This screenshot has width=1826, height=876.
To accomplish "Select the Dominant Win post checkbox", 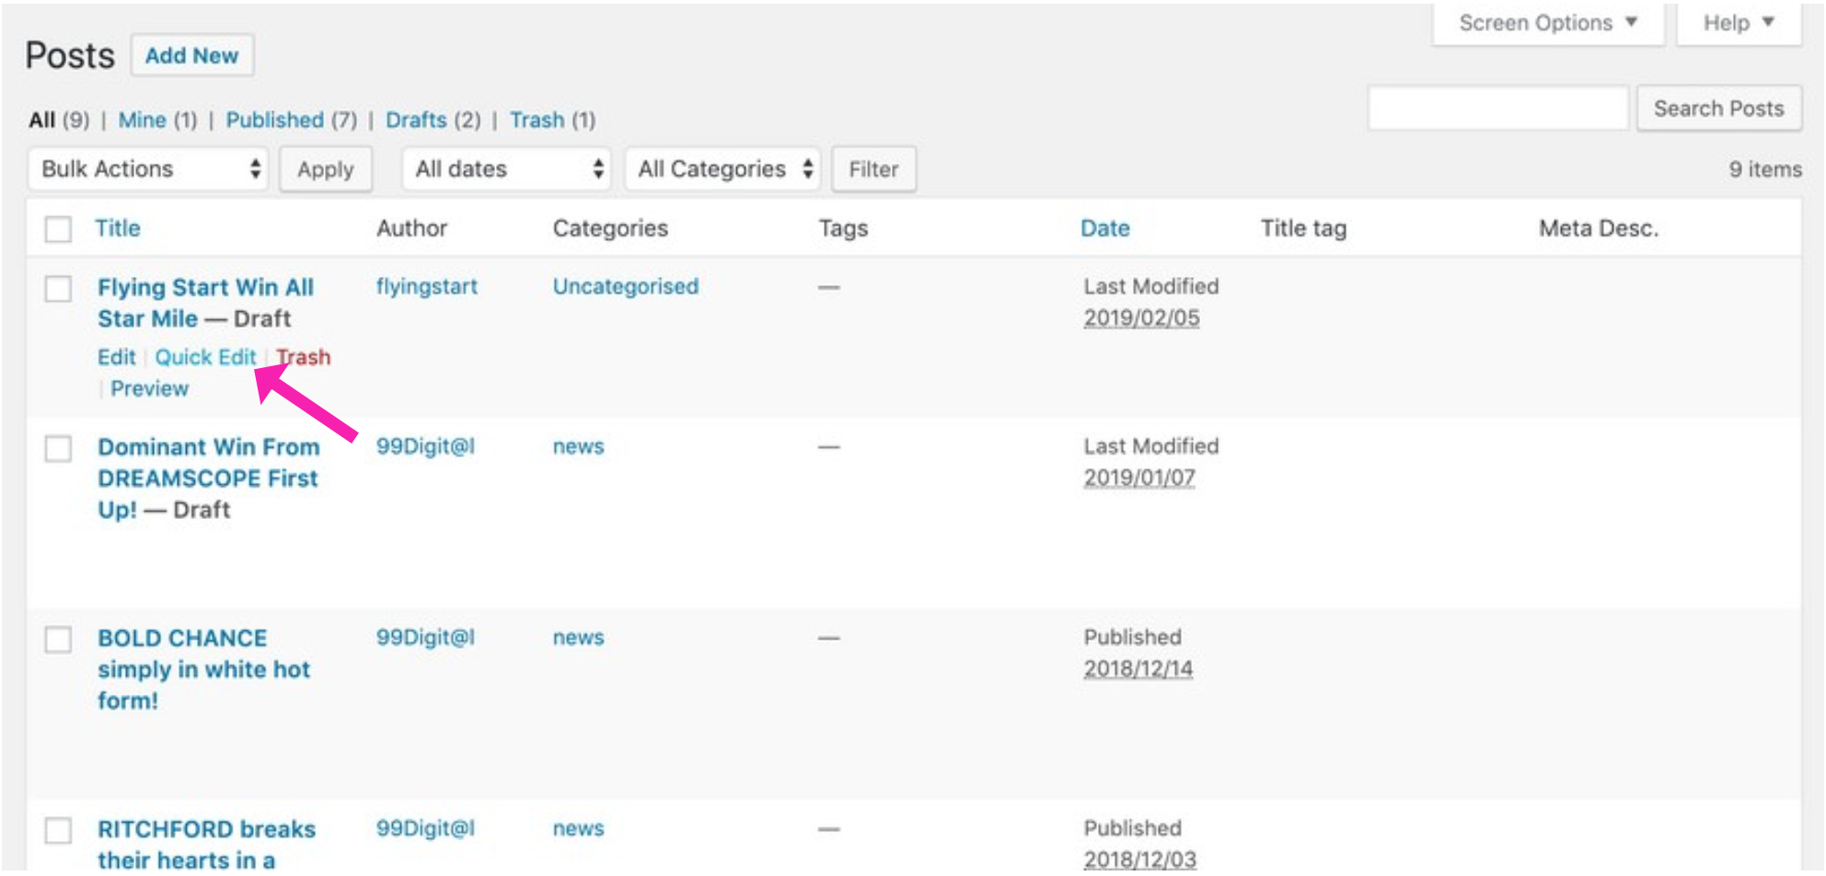I will point(58,449).
